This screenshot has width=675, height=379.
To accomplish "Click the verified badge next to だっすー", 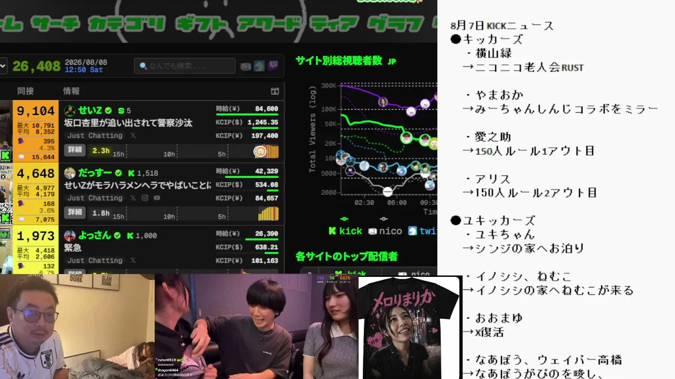I will pyautogui.click(x=119, y=173).
